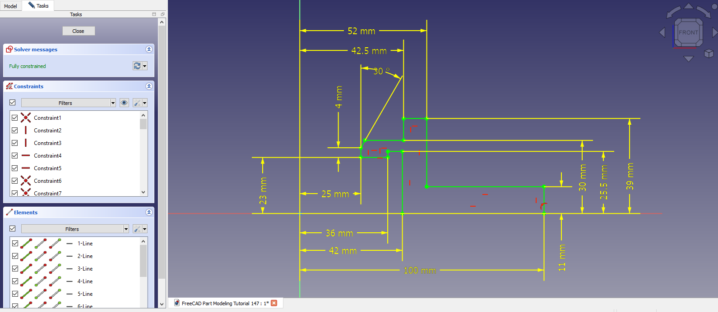Toggle constraint visibility eye button
The width and height of the screenshot is (718, 312).
click(124, 103)
